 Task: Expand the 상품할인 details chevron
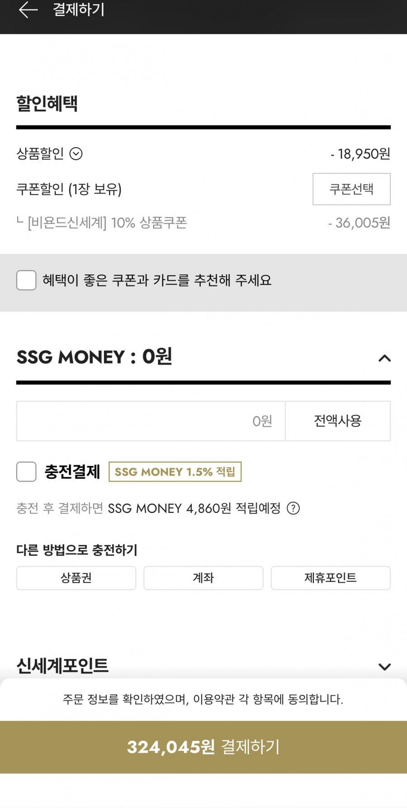tap(76, 154)
